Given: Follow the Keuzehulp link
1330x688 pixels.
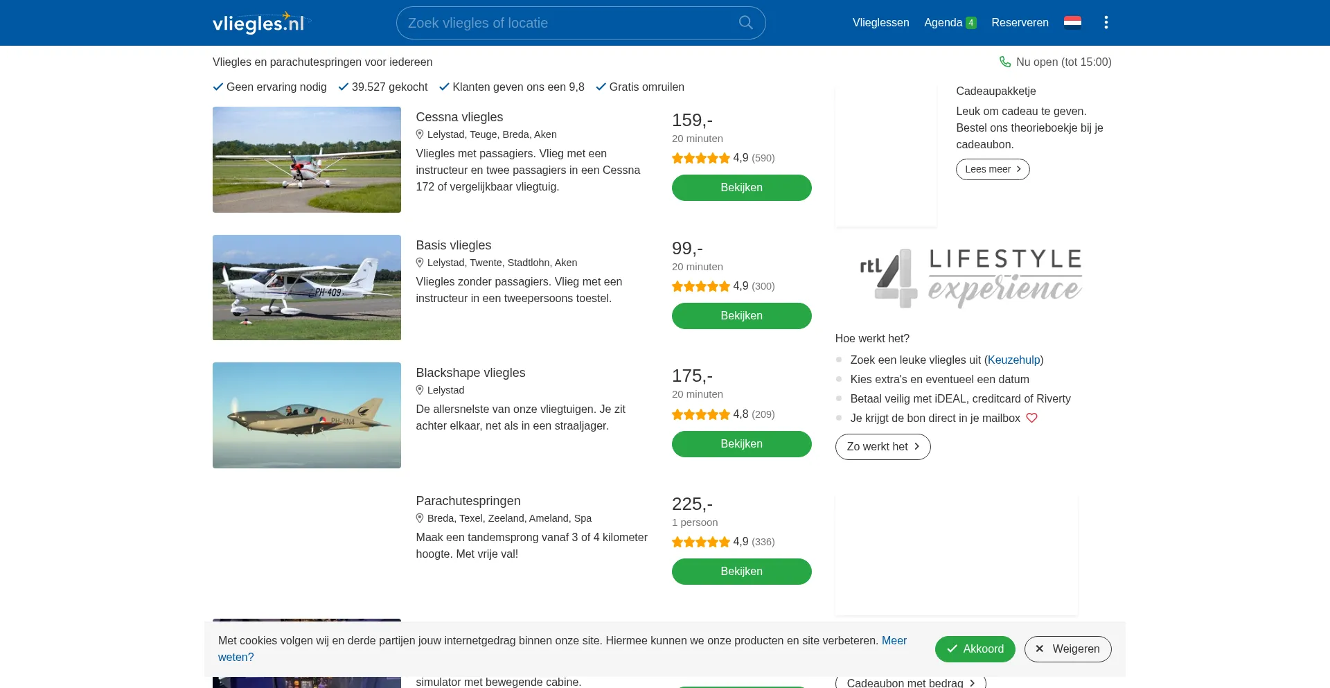Looking at the screenshot, I should pyautogui.click(x=1013, y=360).
